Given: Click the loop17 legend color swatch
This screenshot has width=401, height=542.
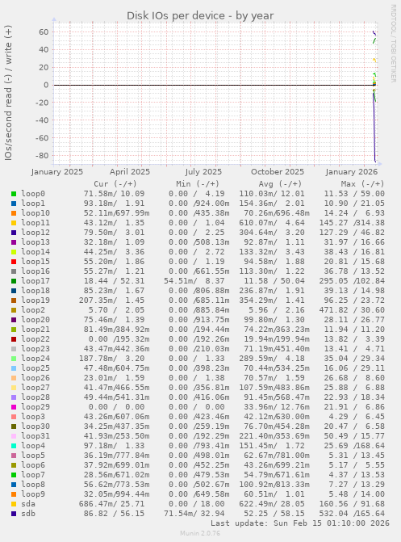Looking at the screenshot, I should tap(14, 281).
